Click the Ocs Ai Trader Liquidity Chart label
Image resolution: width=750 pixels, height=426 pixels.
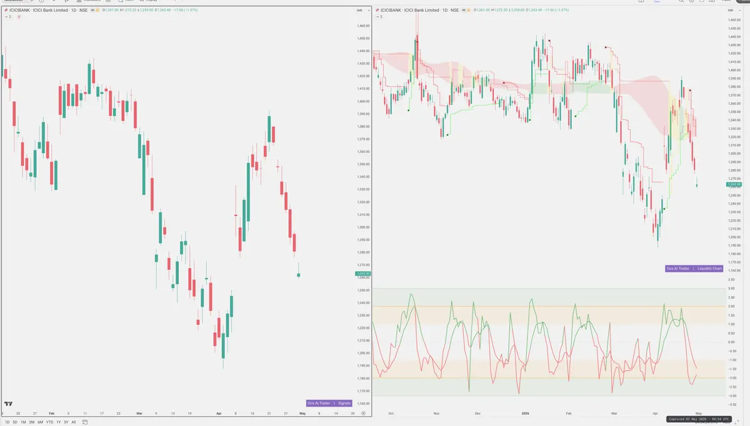click(694, 269)
